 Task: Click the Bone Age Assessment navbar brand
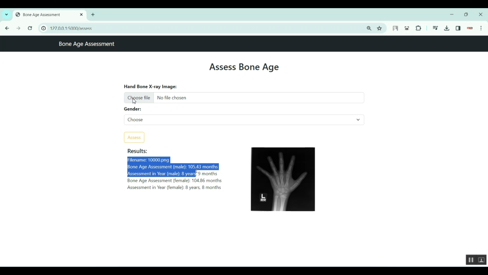point(86,44)
